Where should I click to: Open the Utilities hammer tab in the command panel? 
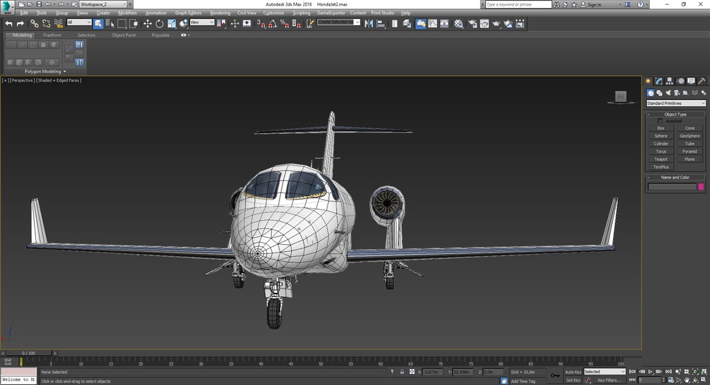702,81
